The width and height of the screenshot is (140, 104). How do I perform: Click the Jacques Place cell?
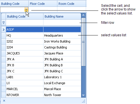coord(62,53)
